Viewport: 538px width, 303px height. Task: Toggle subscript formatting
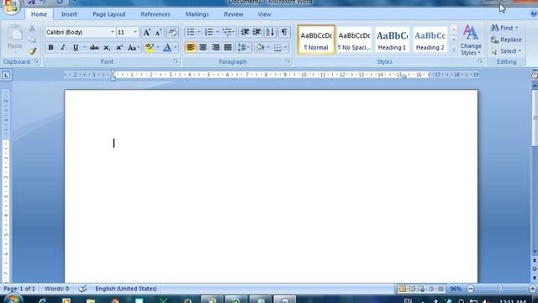point(107,47)
